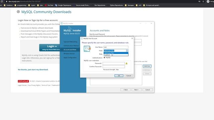Reload the page with the browser refresh icon
The image size is (214, 120).
(x=2, y=1)
